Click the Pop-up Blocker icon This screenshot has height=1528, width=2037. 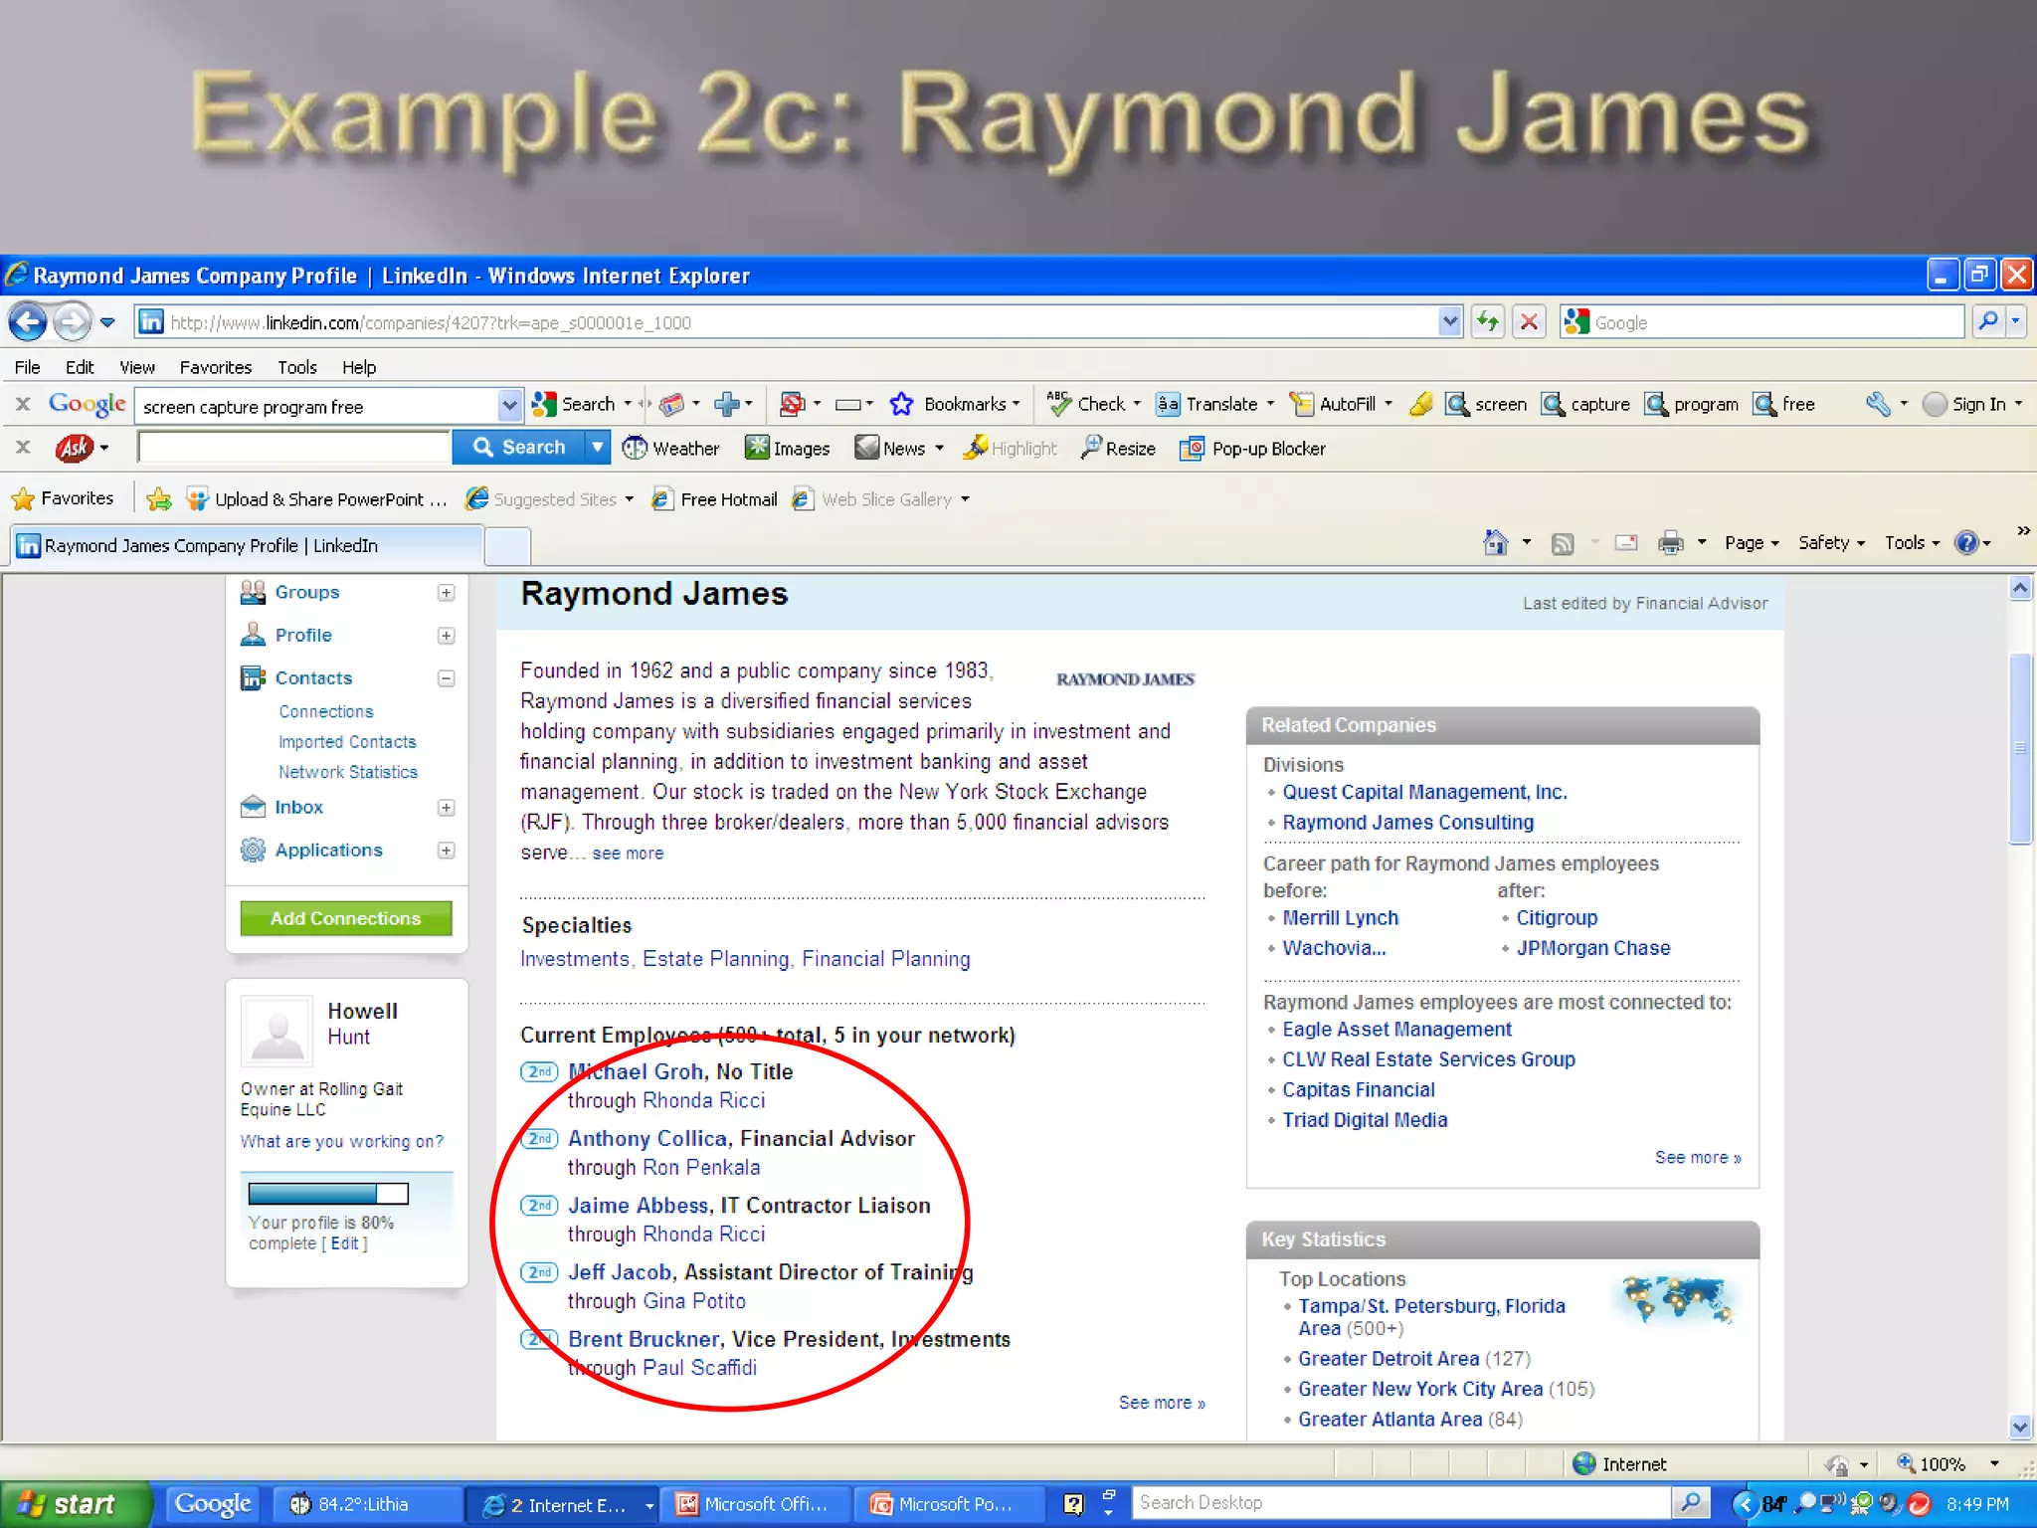(1192, 449)
